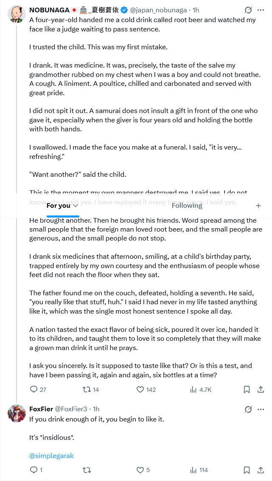This screenshot has width=272, height=481.
Task: Repost NOBUNAGA's post with 14 reposts
Action: tap(91, 390)
